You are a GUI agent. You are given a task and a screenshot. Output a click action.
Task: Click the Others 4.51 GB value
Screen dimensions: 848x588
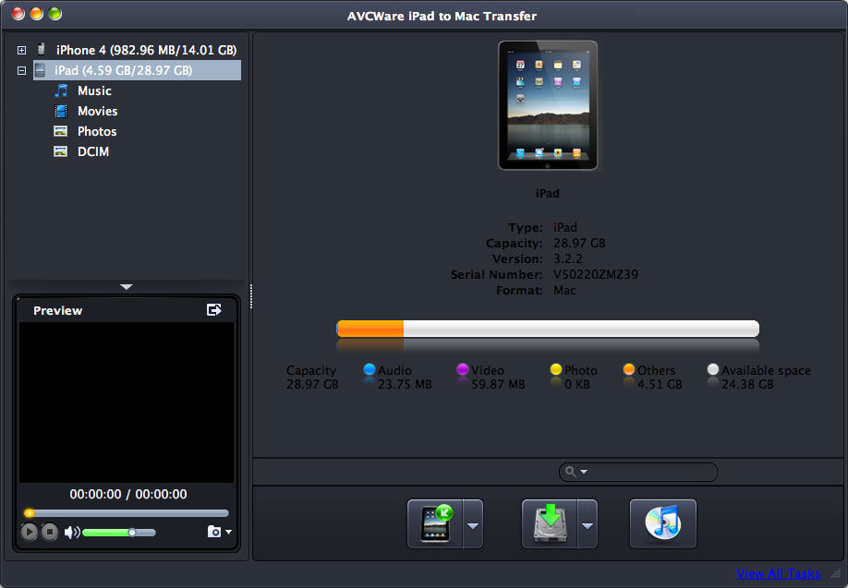[660, 384]
